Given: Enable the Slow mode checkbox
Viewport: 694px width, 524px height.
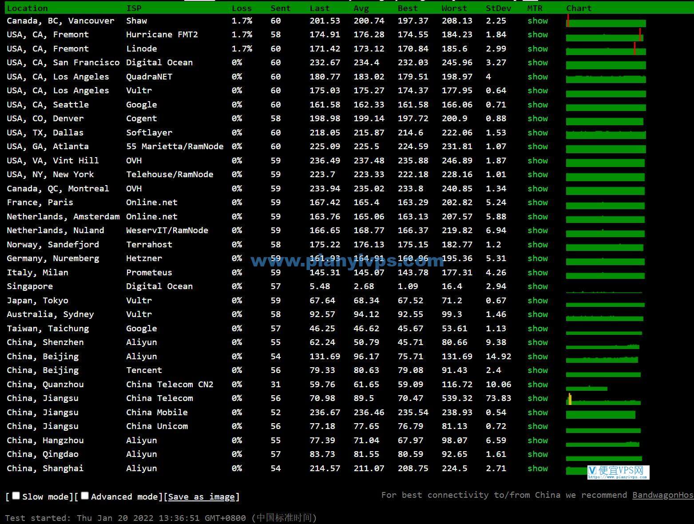Looking at the screenshot, I should tap(16, 496).
